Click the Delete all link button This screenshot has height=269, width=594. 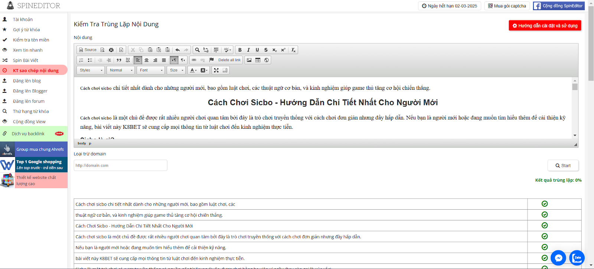(229, 60)
